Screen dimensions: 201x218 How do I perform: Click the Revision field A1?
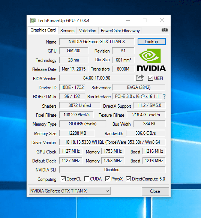click(x=123, y=51)
